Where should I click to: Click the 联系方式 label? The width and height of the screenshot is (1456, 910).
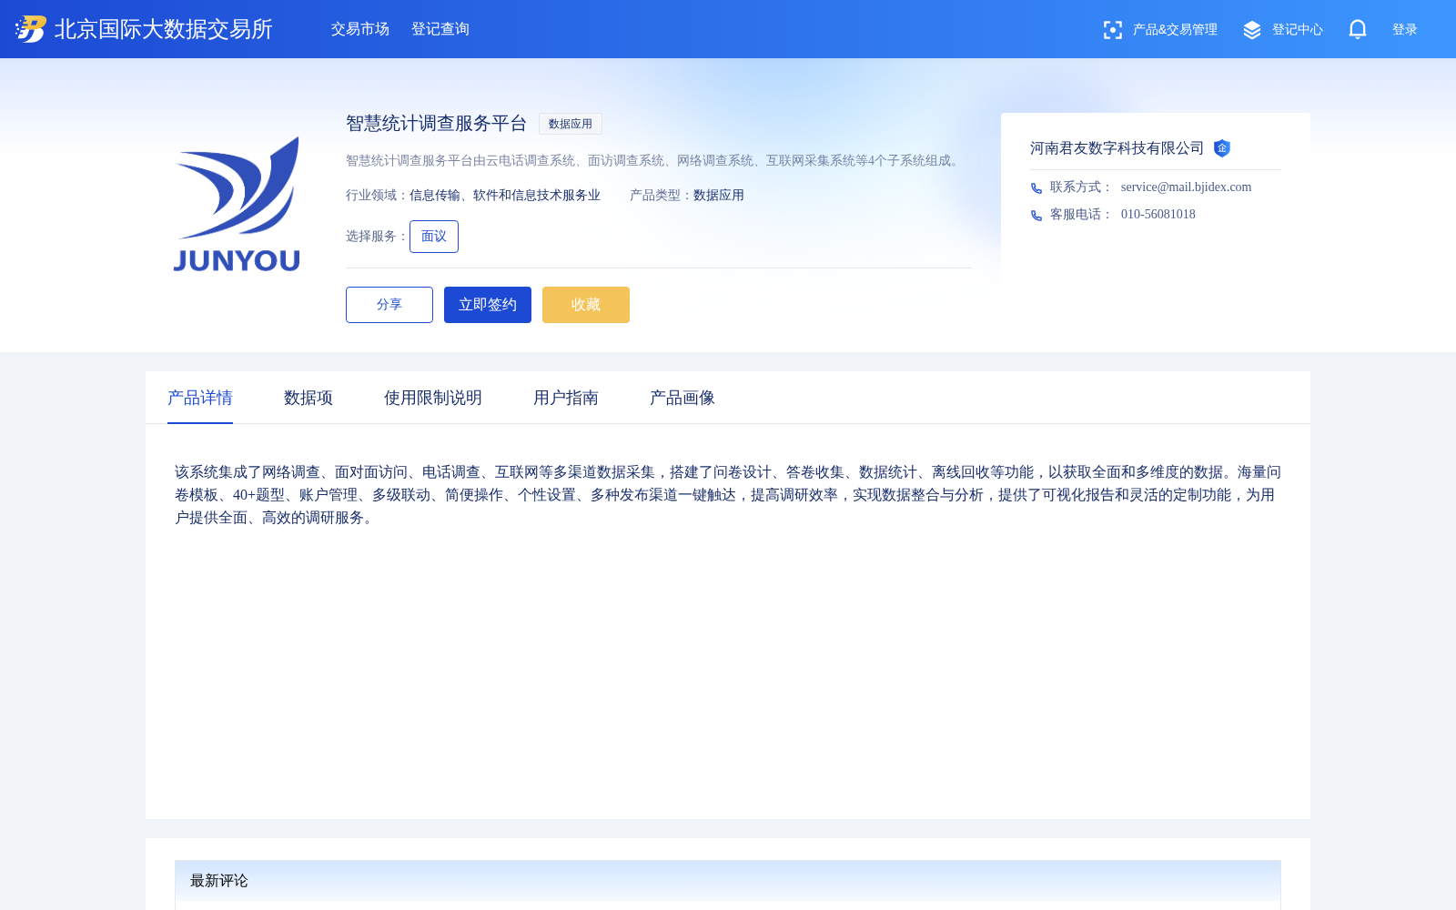tap(1081, 187)
